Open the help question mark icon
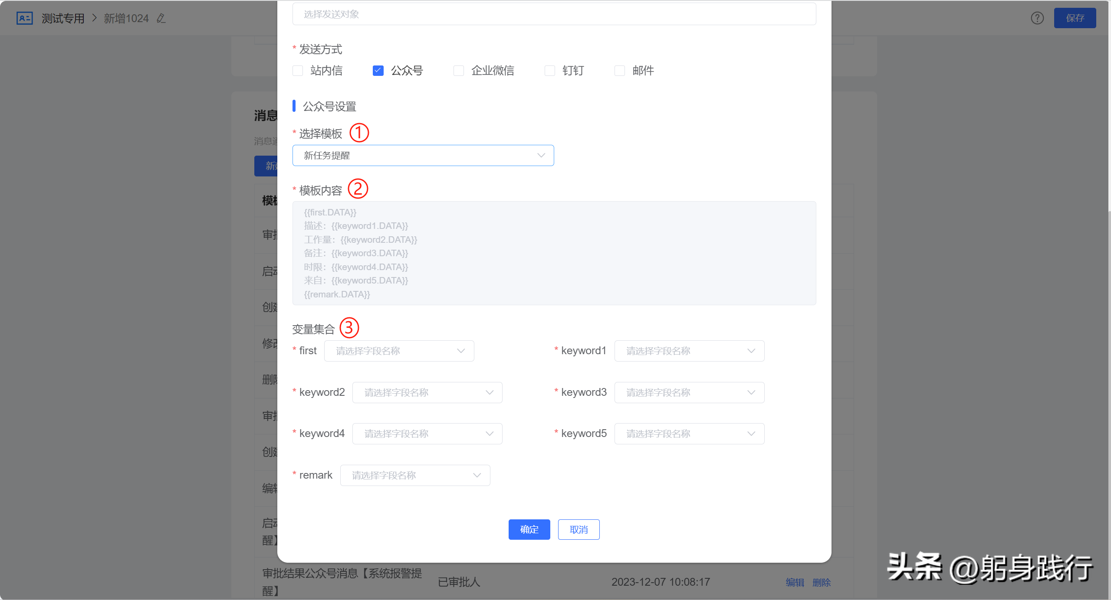 [1037, 18]
